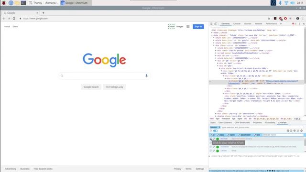Toggle the ChroPath on/off switch
The width and height of the screenshot is (306, 172).
coord(215,131)
